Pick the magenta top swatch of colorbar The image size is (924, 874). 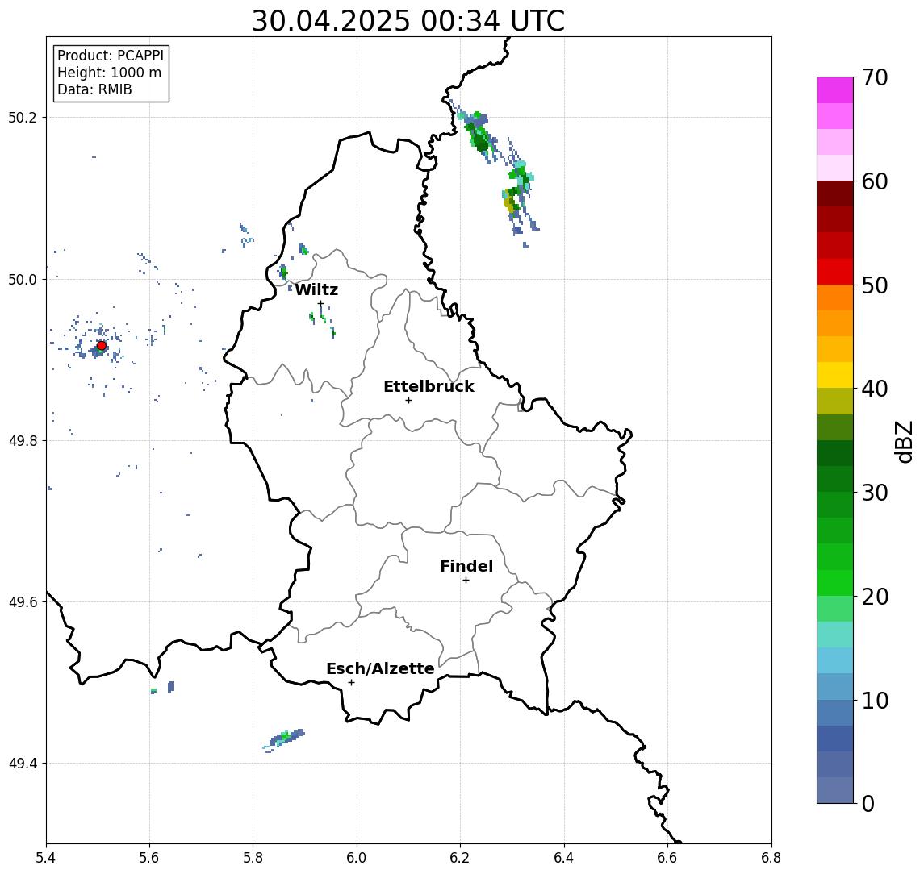[834, 90]
